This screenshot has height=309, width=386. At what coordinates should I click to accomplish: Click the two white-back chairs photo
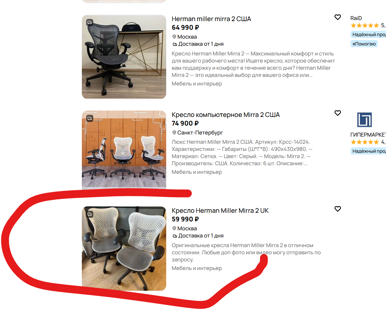pos(124,249)
